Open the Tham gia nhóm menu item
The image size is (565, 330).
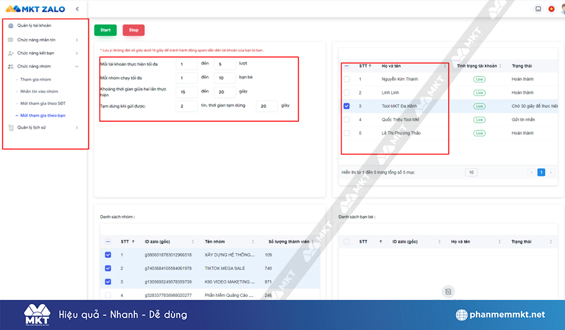point(36,80)
